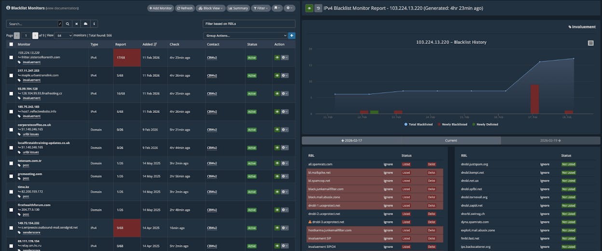
Task: Click Ignore for all.spamrats.com
Action: tap(388, 164)
